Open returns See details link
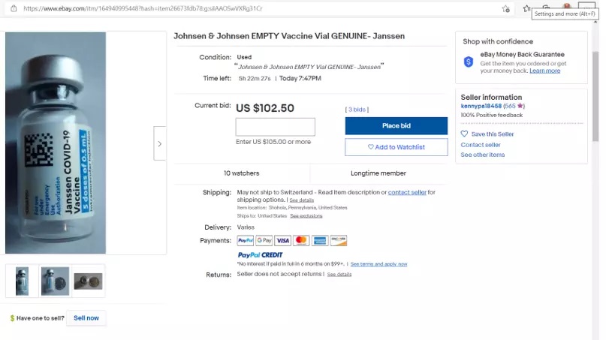 click(x=339, y=274)
